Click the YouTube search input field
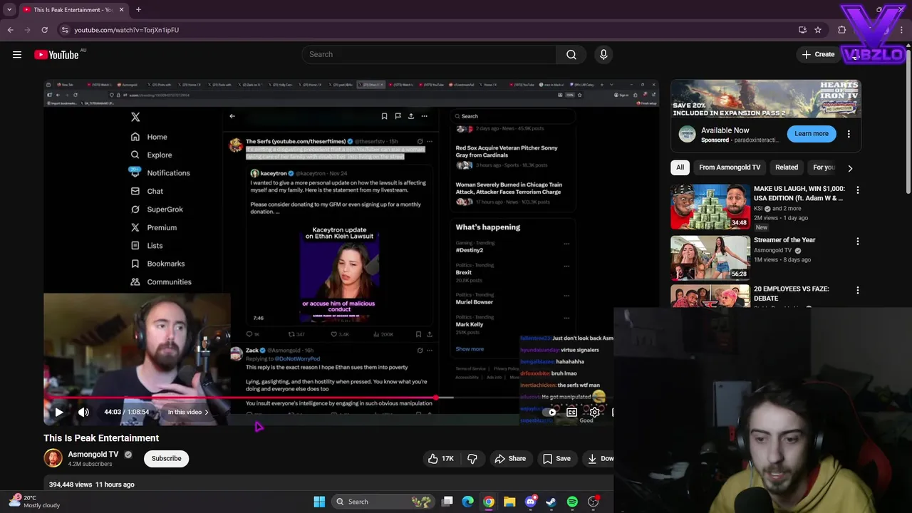 (x=429, y=54)
